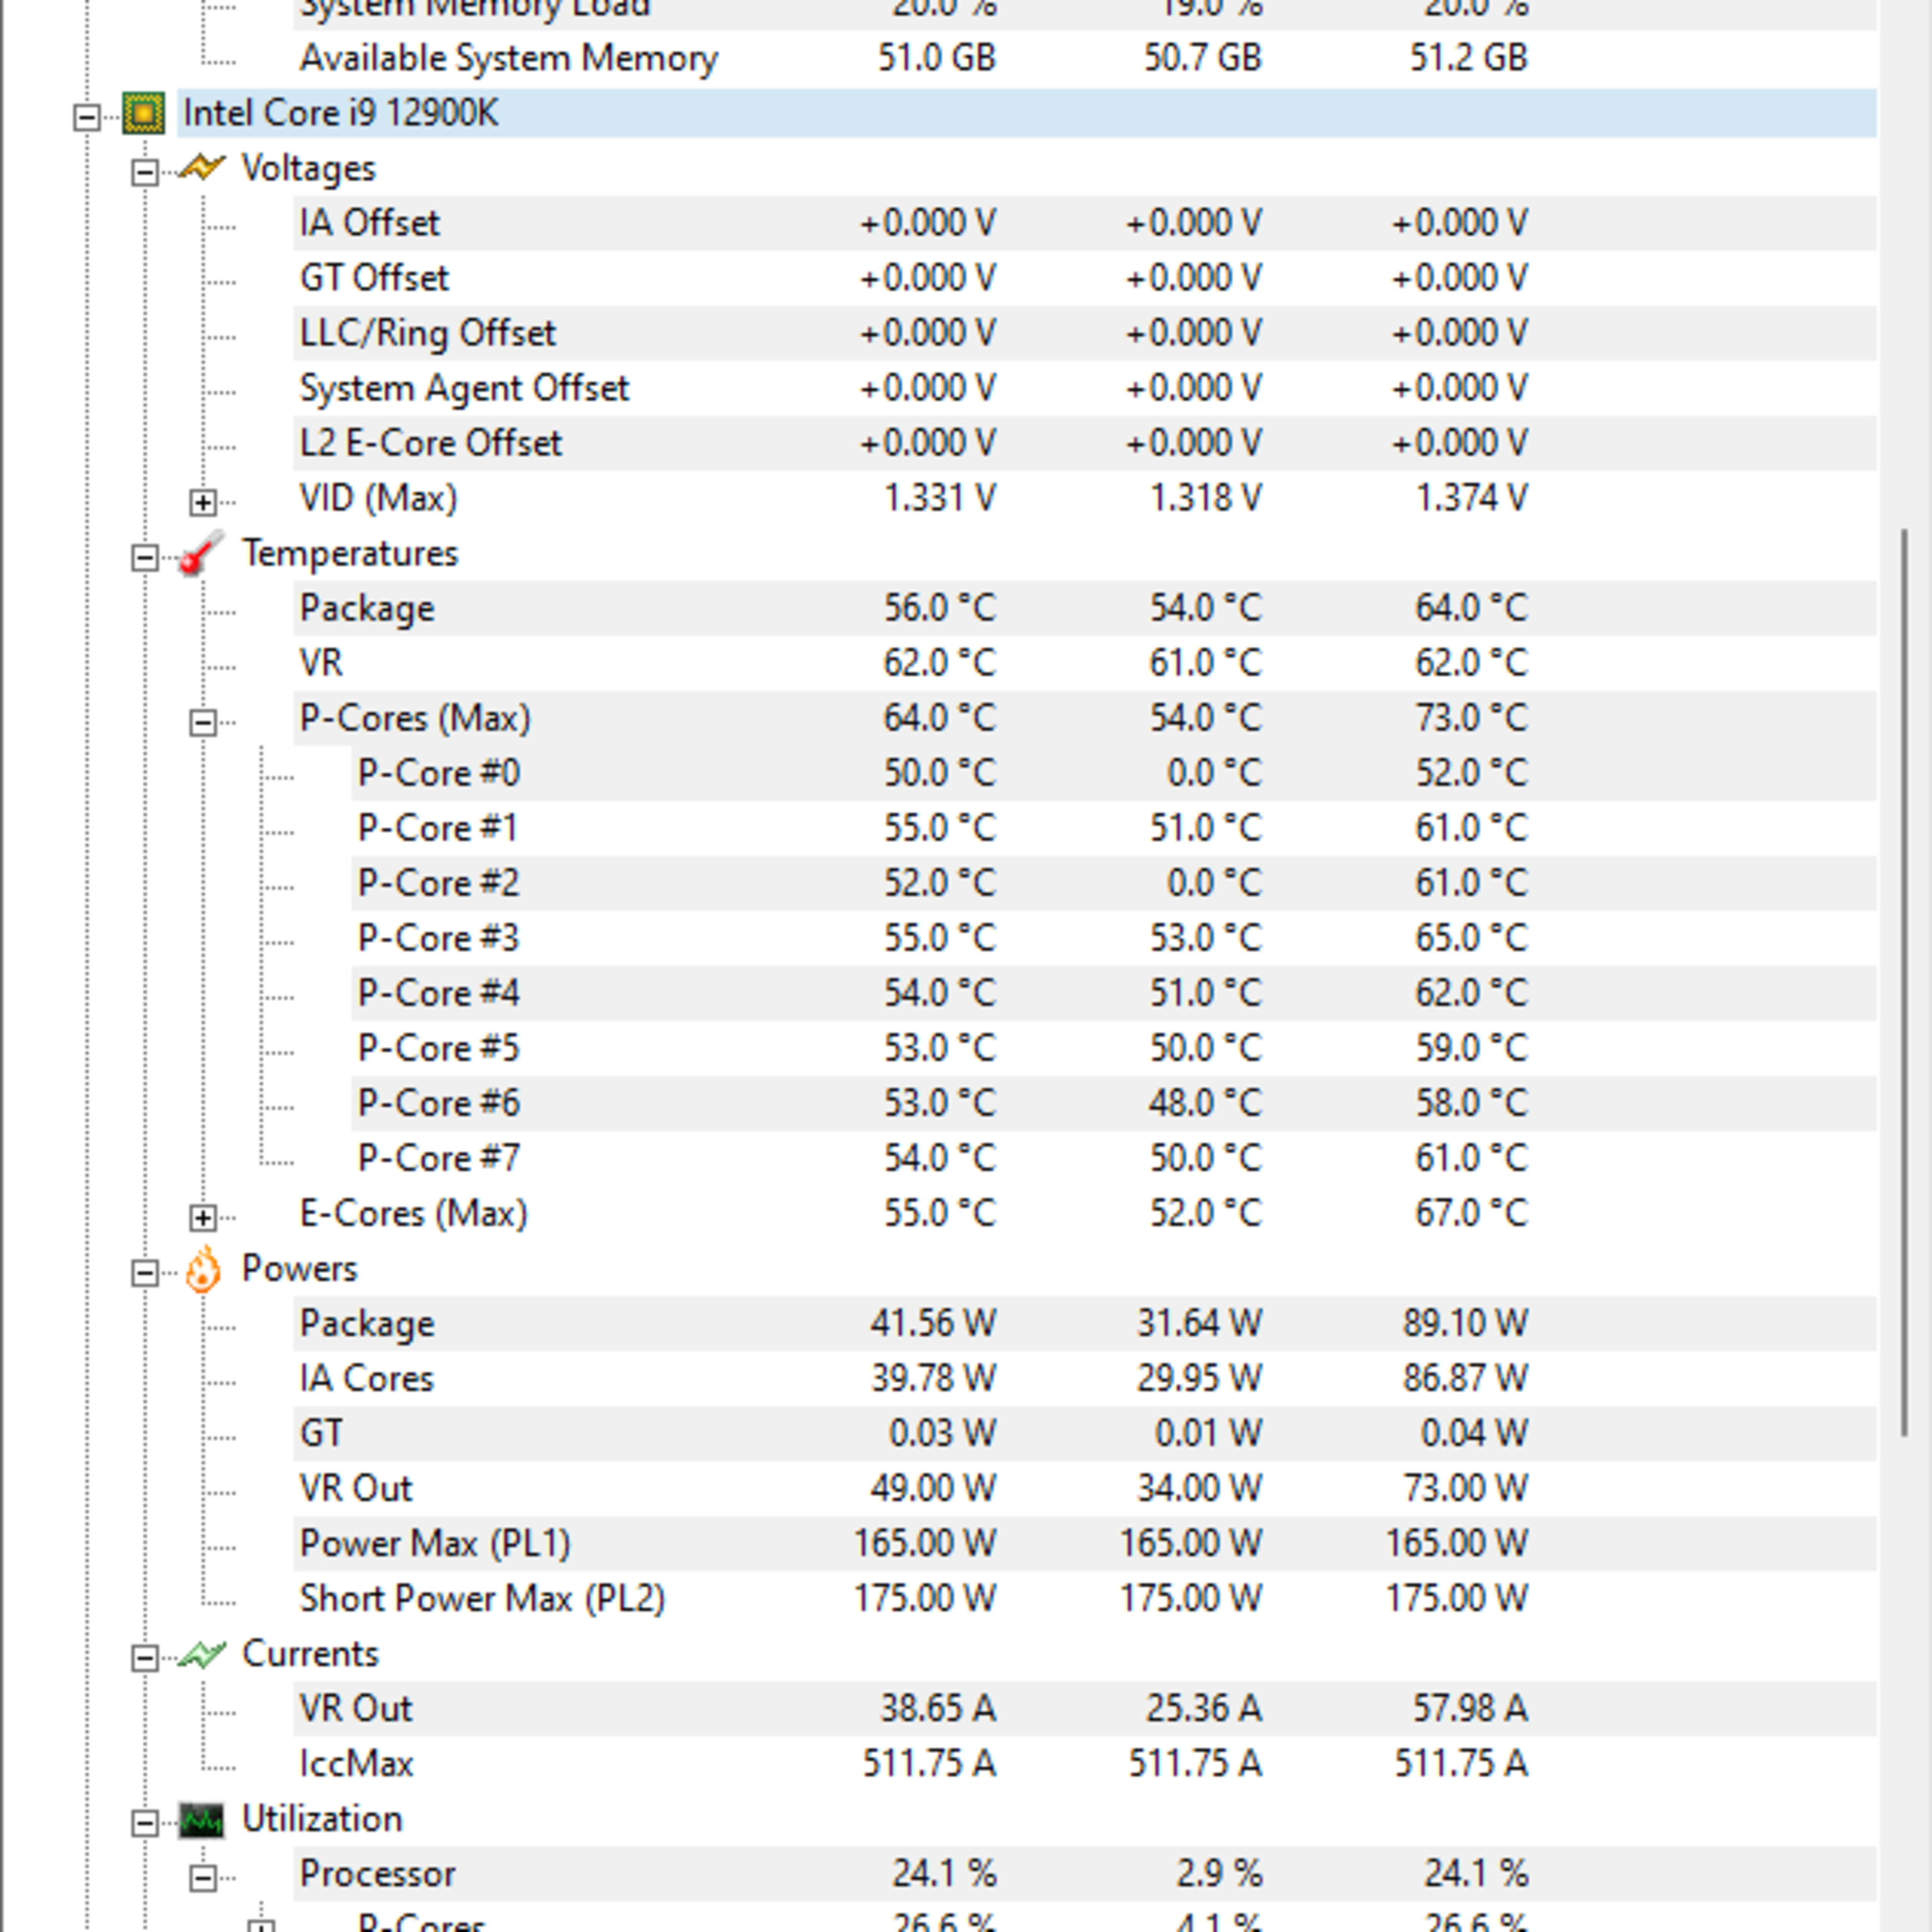
Task: Collapse the Processor utilization entry
Action: 203,1879
